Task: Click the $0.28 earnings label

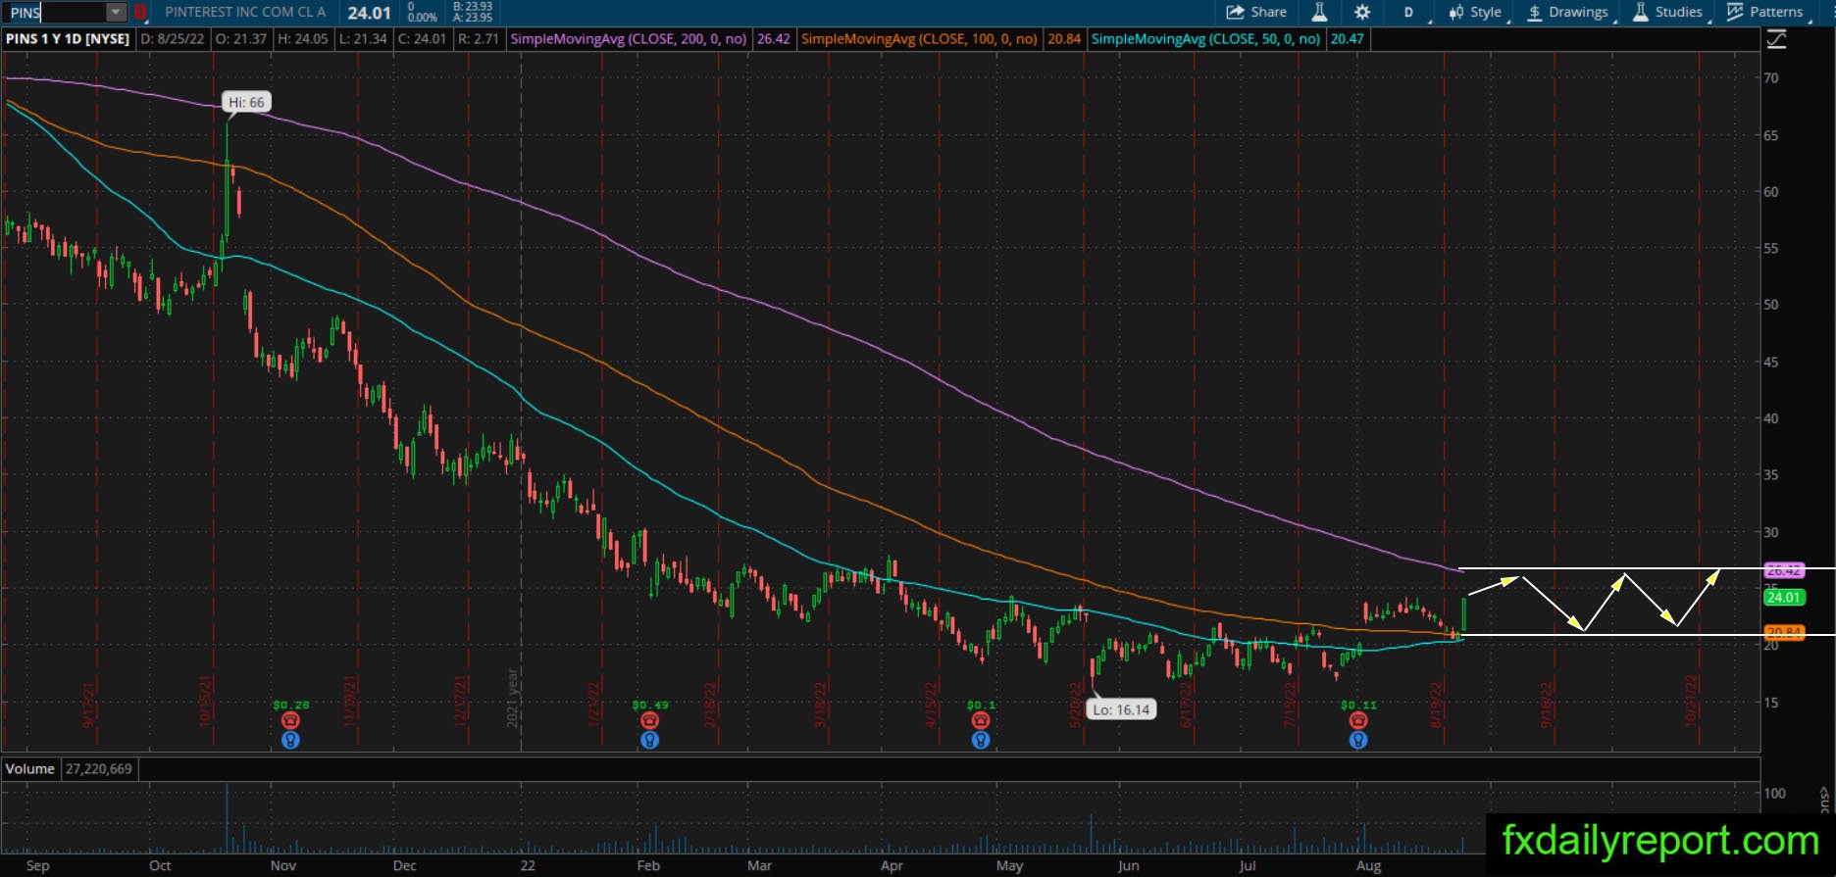Action: (290, 705)
